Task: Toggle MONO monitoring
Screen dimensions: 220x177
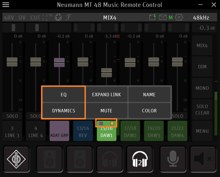Action: tap(202, 88)
